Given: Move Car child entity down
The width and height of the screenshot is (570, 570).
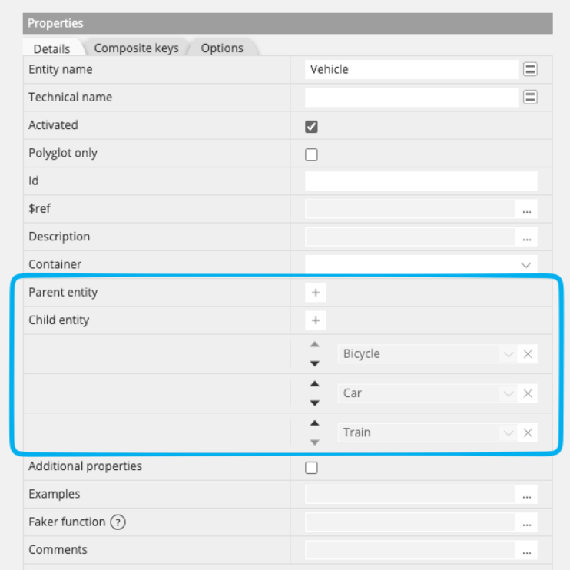Looking at the screenshot, I should coord(315,403).
